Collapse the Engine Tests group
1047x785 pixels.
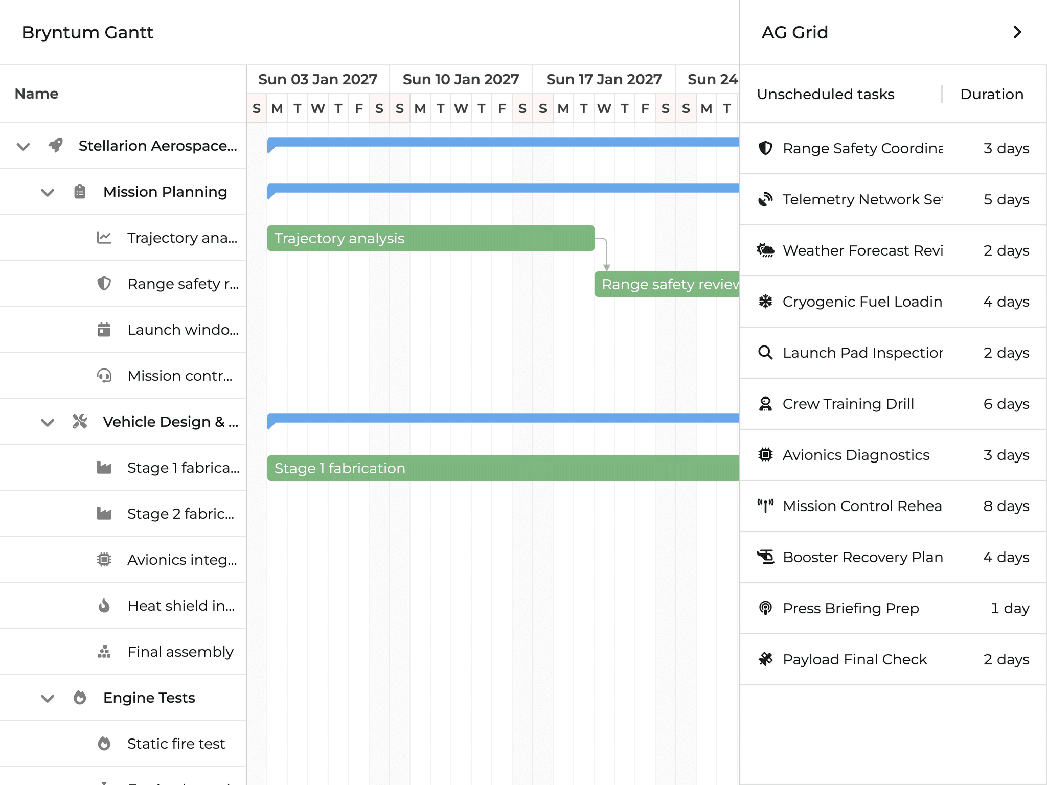tap(48, 699)
